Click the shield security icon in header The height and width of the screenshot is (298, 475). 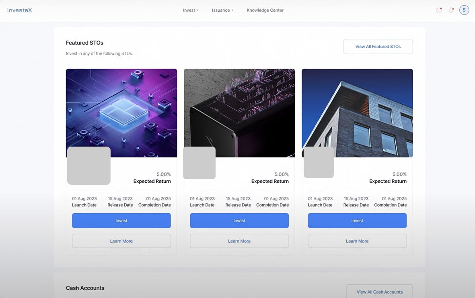click(x=439, y=10)
